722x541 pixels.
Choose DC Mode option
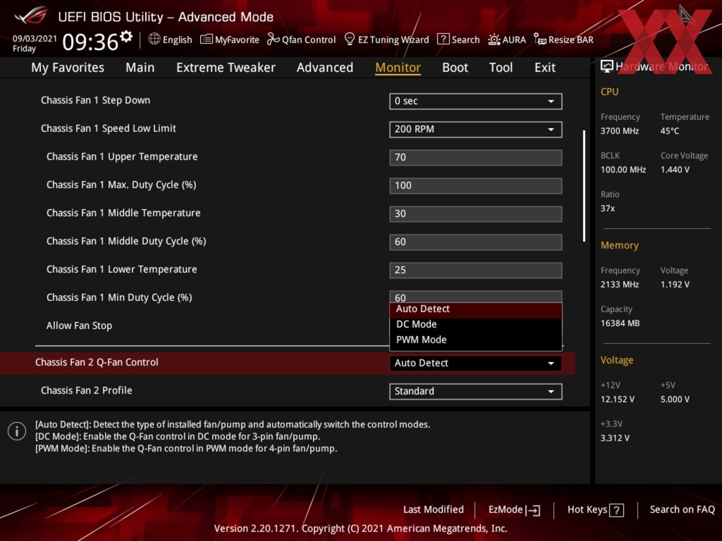[x=476, y=324]
